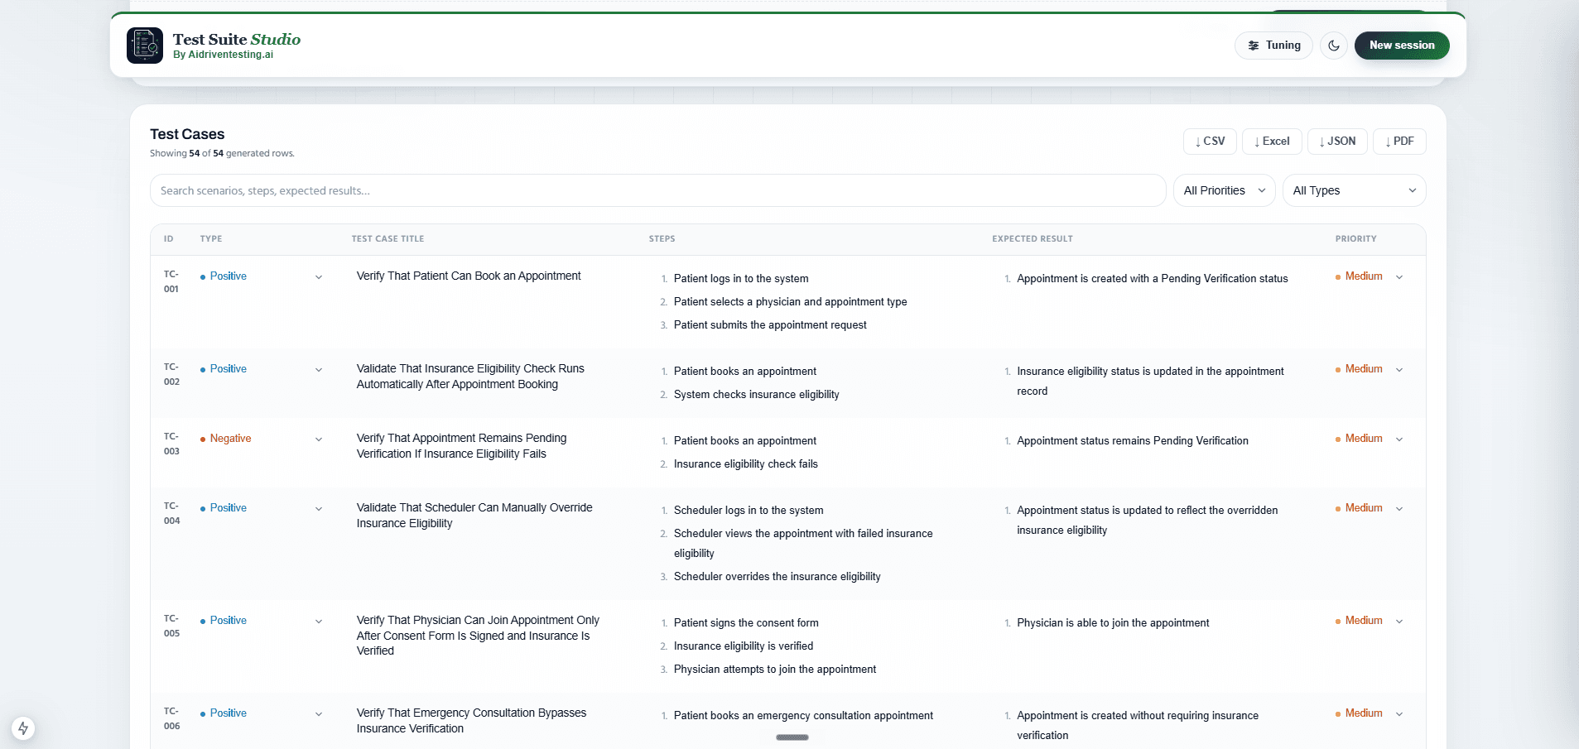Viewport: 1579px width, 749px height.
Task: Click the EXPECTED RESULT column header
Action: coord(1032,239)
